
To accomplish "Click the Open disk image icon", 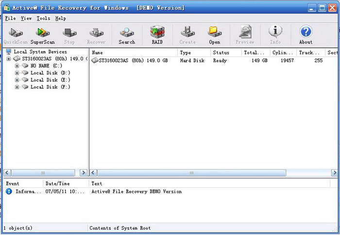I will point(215,32).
